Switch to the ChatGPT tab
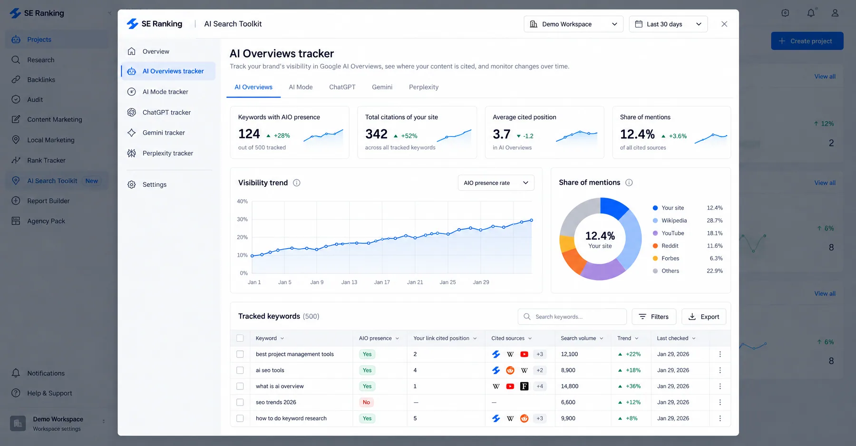 pyautogui.click(x=342, y=87)
